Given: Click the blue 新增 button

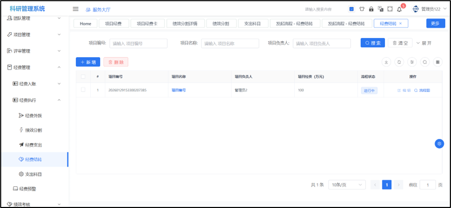Looking at the screenshot, I should [88, 62].
